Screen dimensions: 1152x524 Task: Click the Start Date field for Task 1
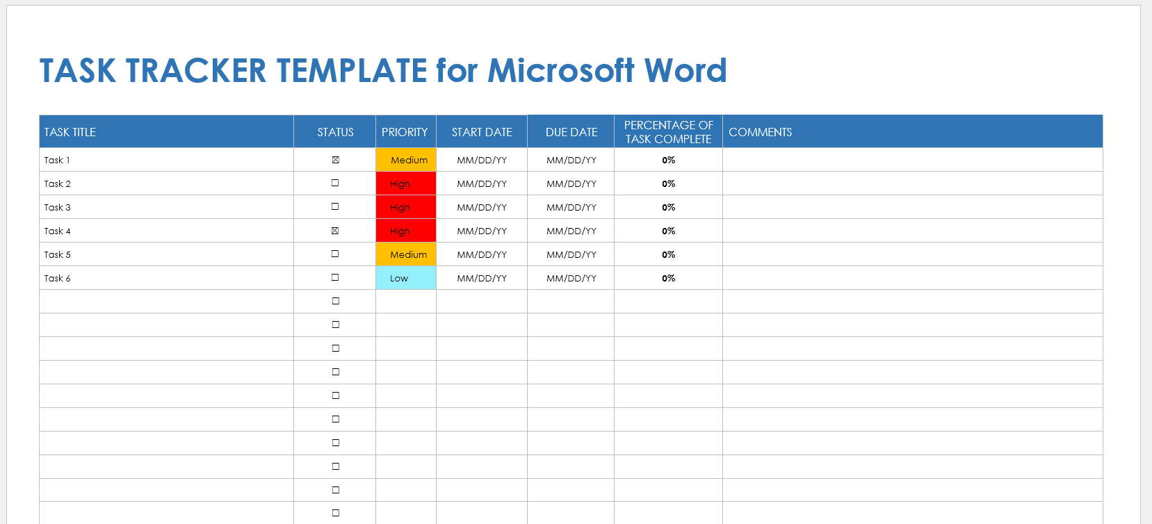[482, 160]
